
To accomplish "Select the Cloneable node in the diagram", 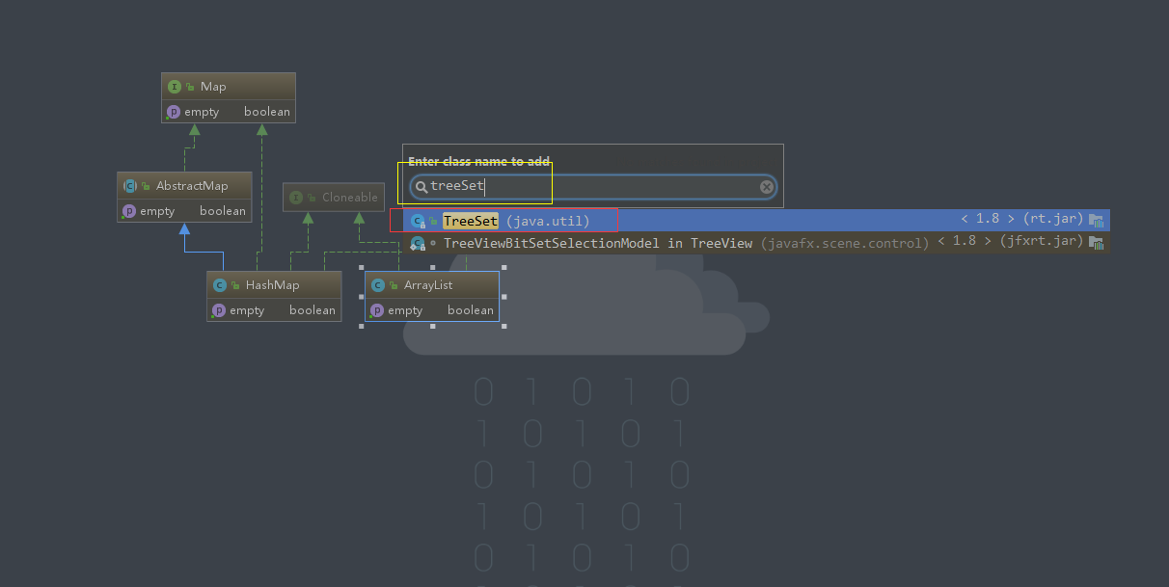I will pos(340,197).
